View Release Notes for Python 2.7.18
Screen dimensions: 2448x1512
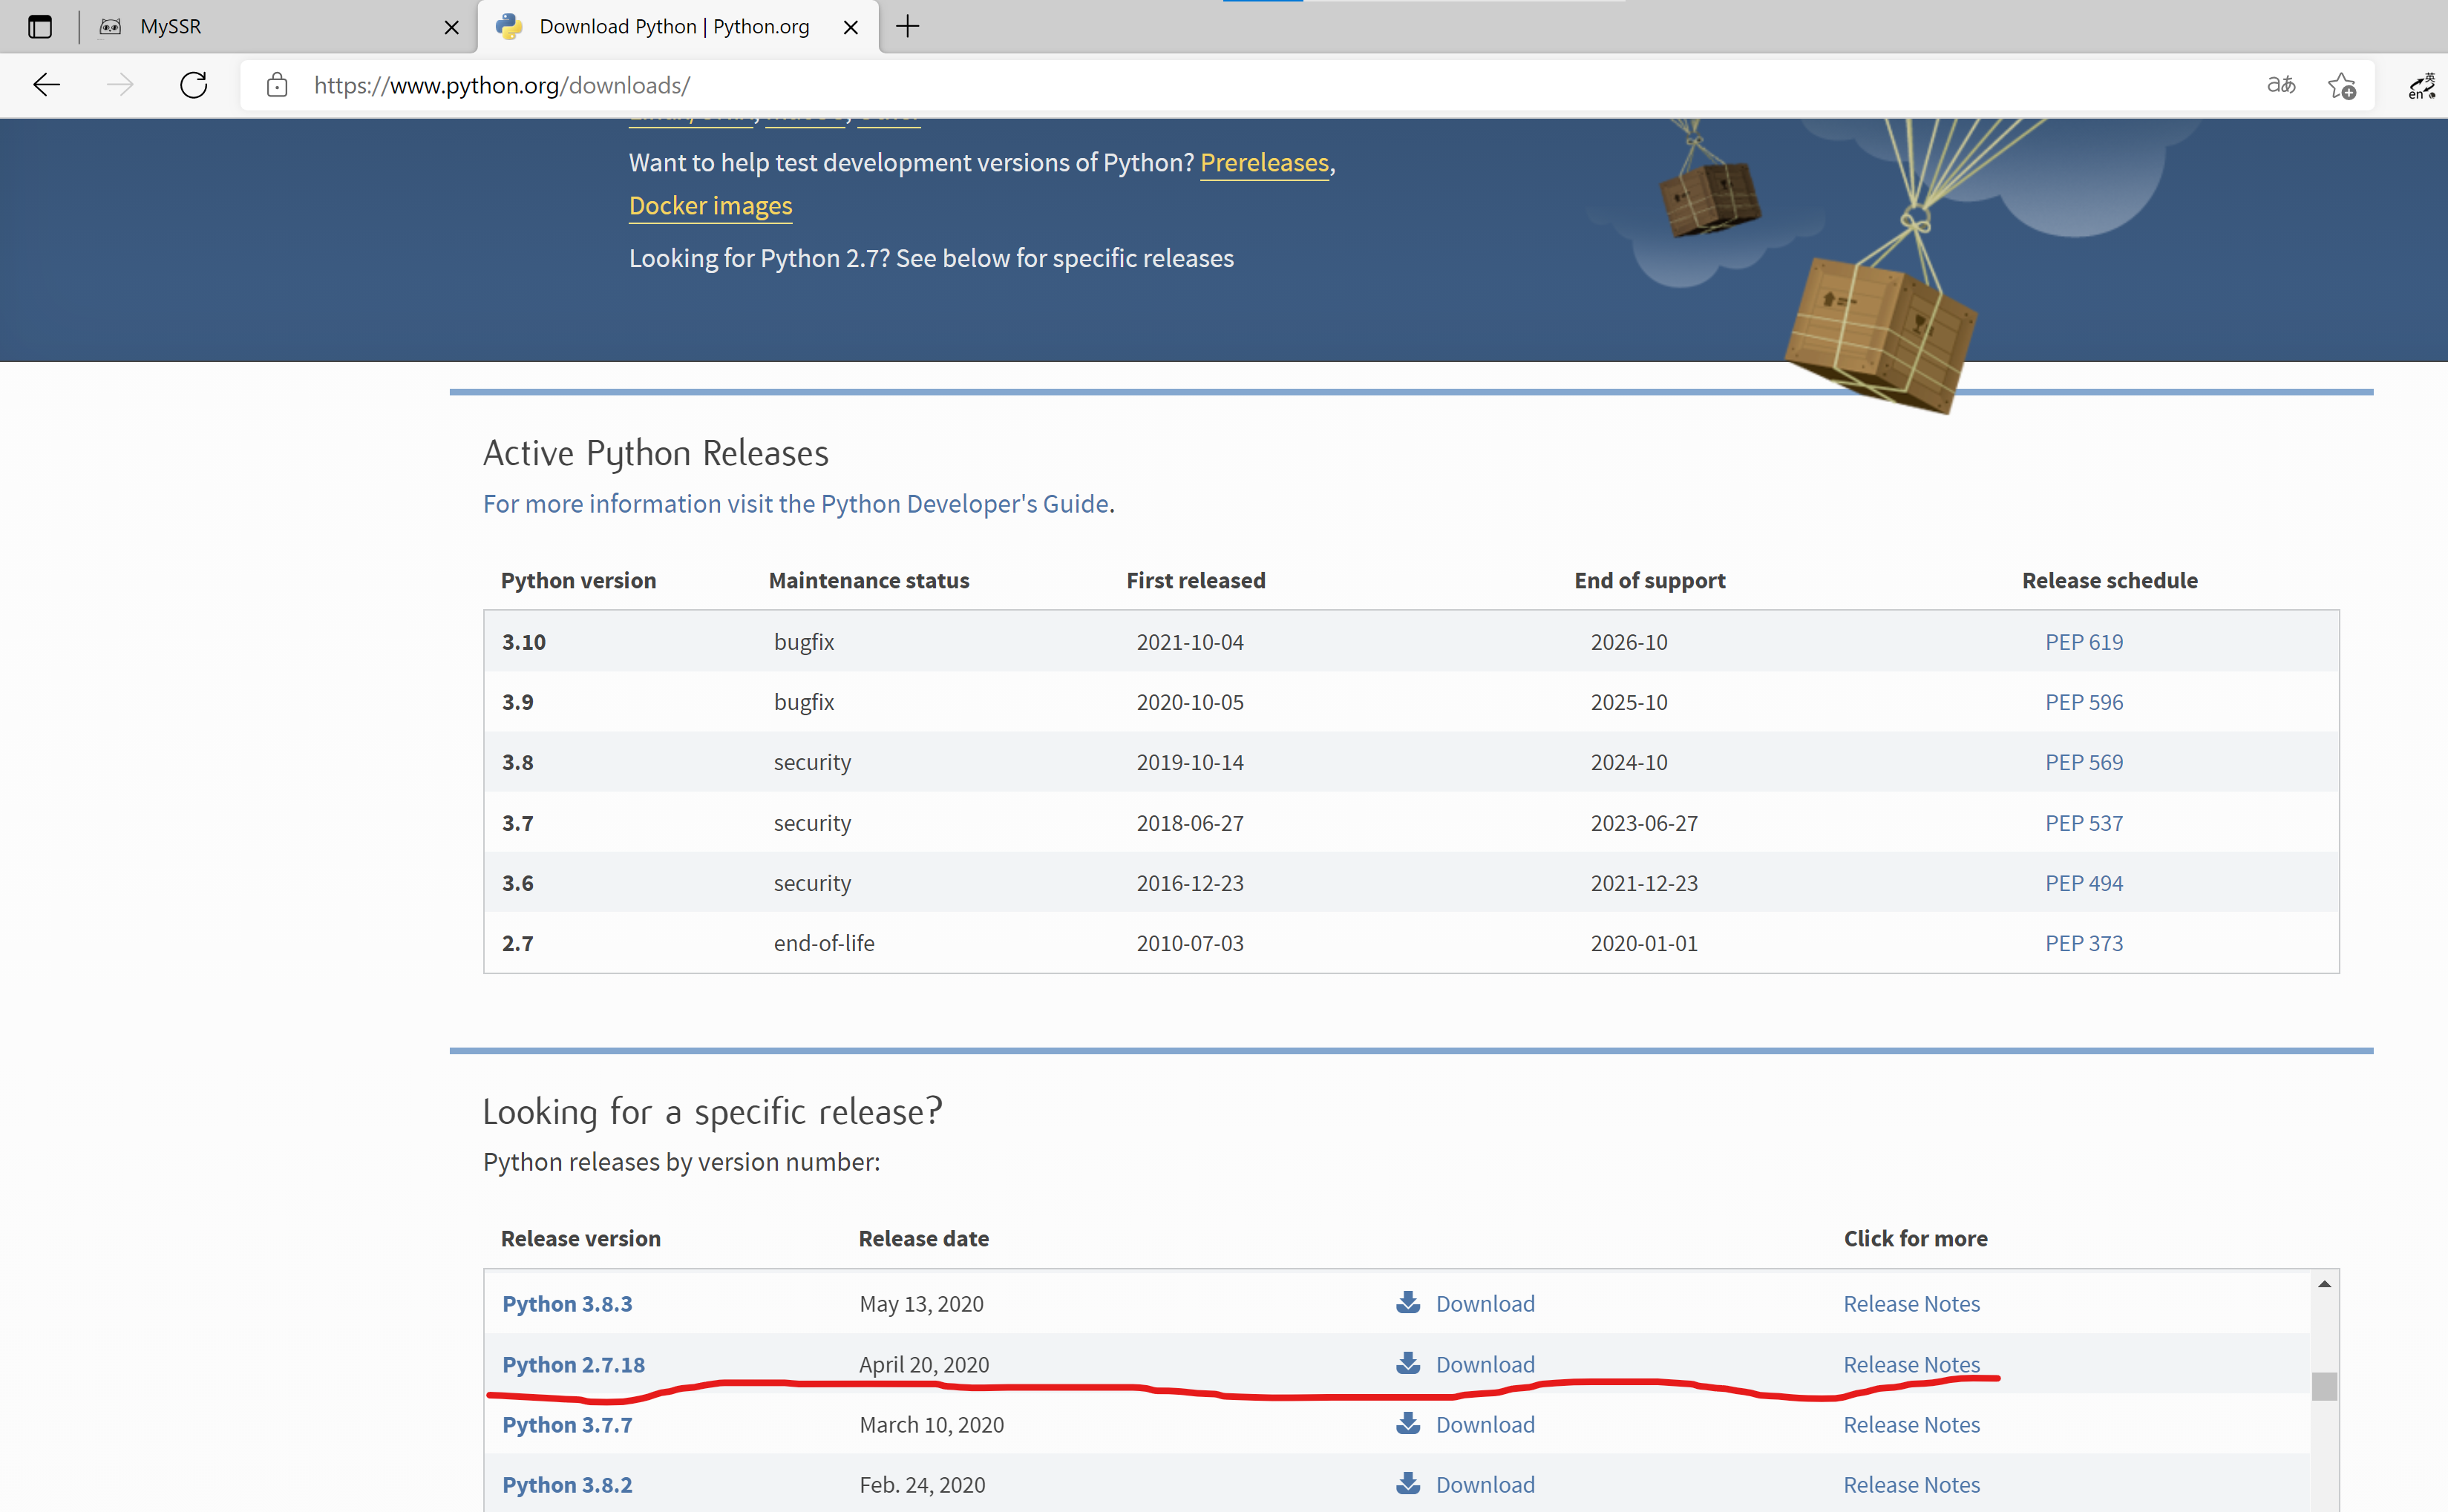(1912, 1365)
